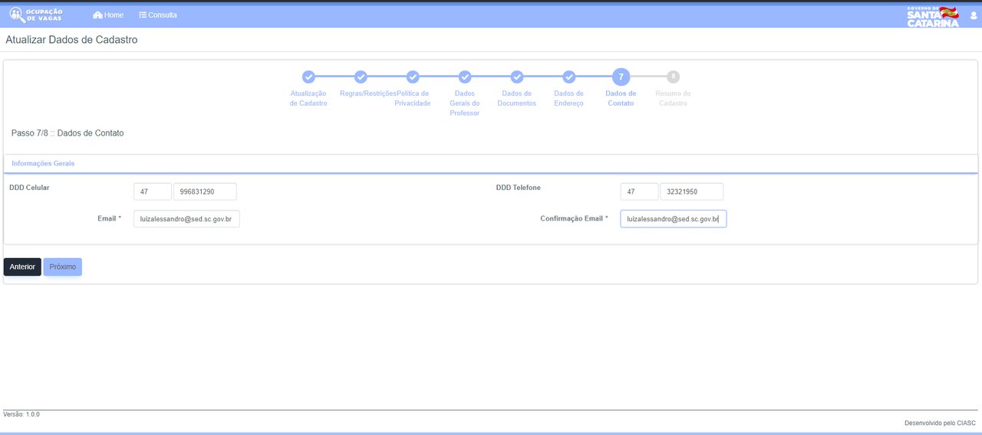
Task: Select step Dados de Endereço checkmark
Action: coord(568,77)
